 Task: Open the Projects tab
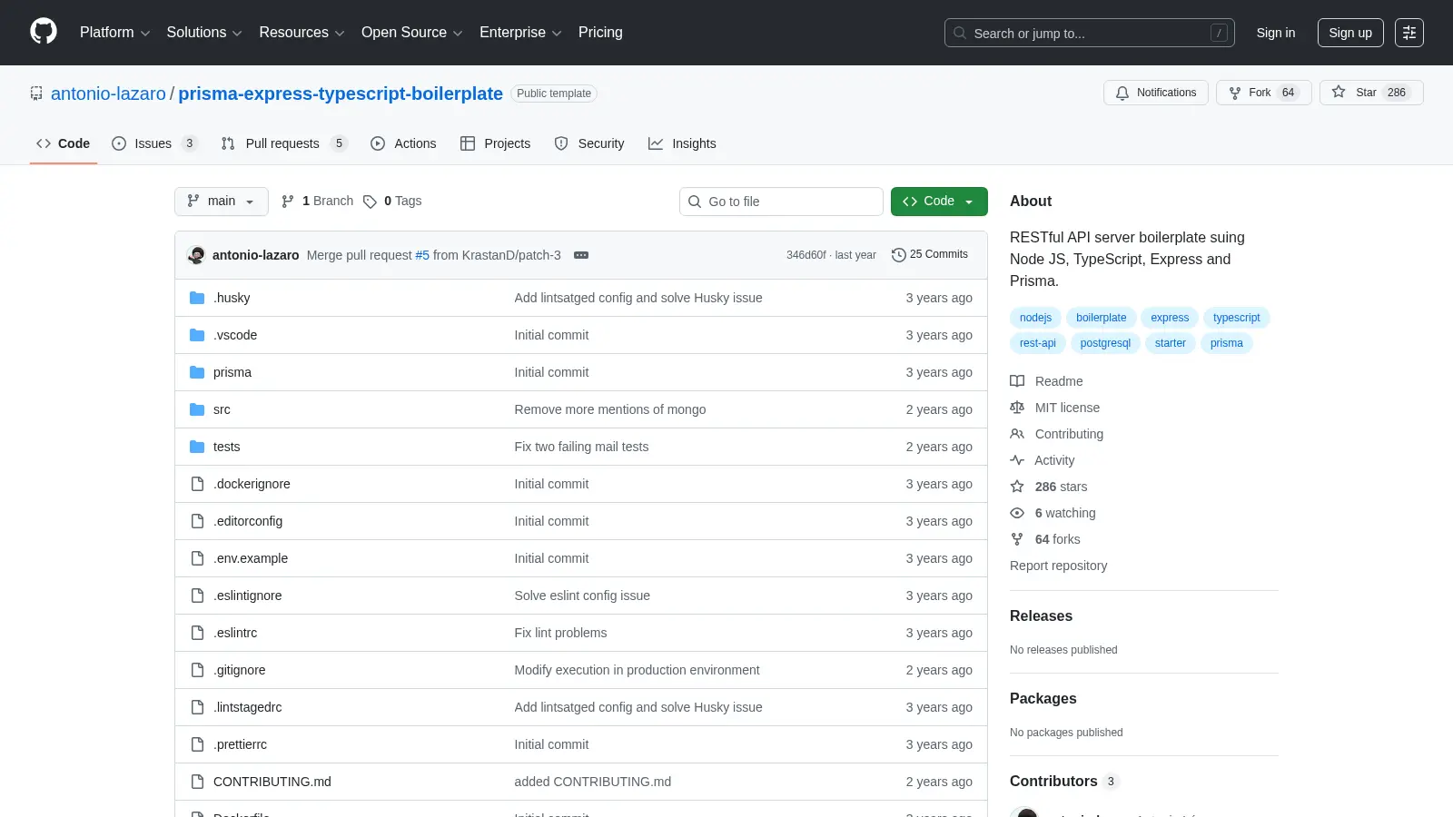point(495,143)
